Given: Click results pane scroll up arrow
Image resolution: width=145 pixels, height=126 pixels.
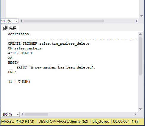Looking at the screenshot, I should [x=140, y=34].
